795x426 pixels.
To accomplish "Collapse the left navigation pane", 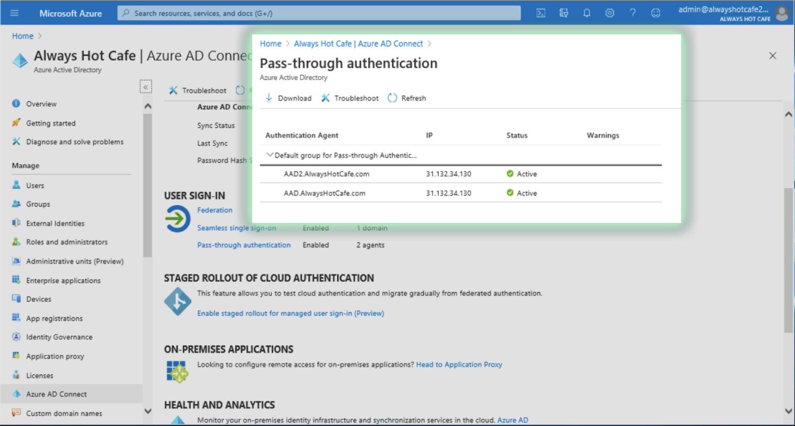I will (x=146, y=87).
